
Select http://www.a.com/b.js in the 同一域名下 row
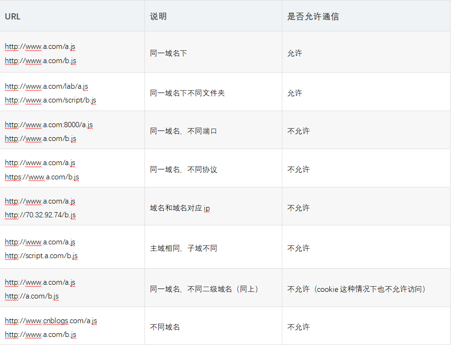[41, 61]
